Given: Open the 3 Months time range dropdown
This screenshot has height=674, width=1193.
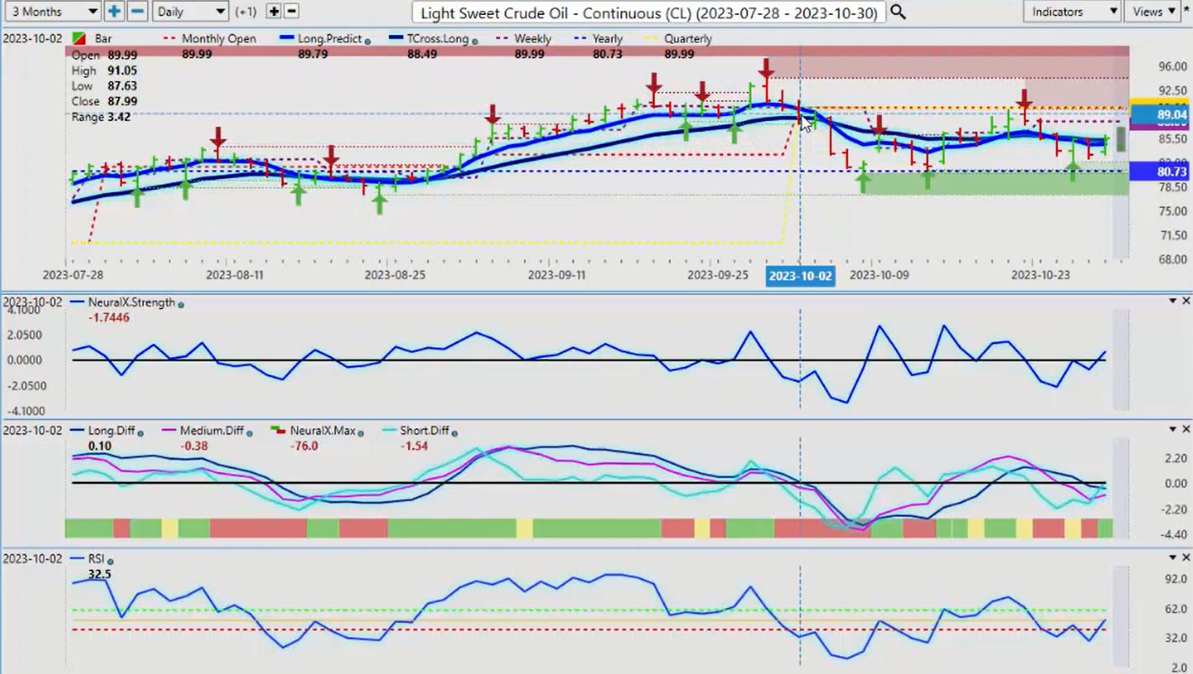Looking at the screenshot, I should pos(52,12).
